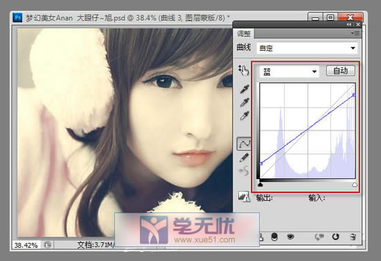Click the Photoshop Ps icon in title bar
This screenshot has height=261, width=381.
click(x=17, y=18)
